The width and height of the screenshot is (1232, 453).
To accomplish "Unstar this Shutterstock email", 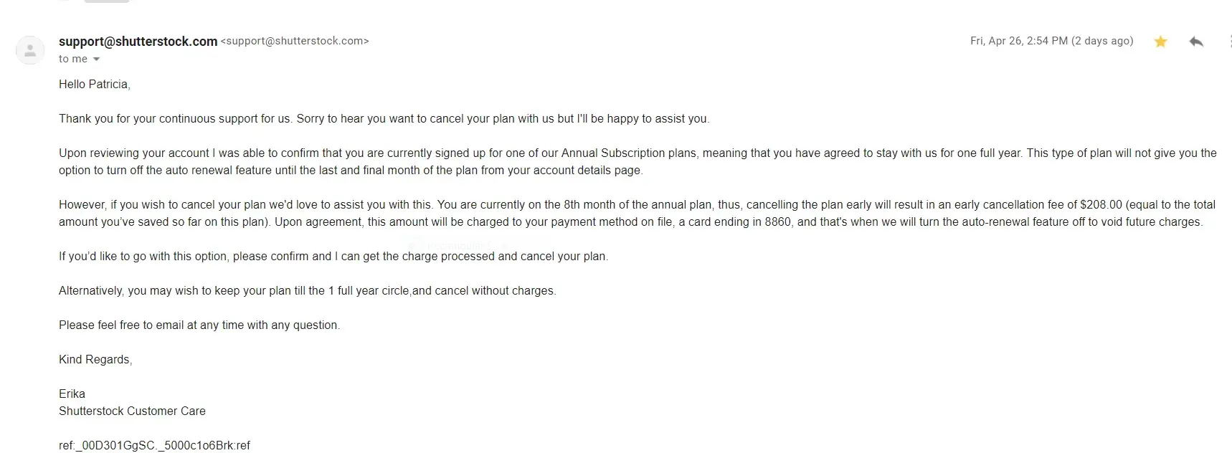I will [x=1160, y=42].
